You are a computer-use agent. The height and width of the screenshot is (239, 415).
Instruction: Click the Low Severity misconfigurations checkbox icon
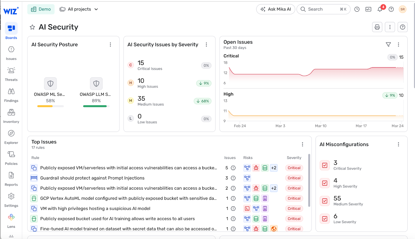coord(325,219)
